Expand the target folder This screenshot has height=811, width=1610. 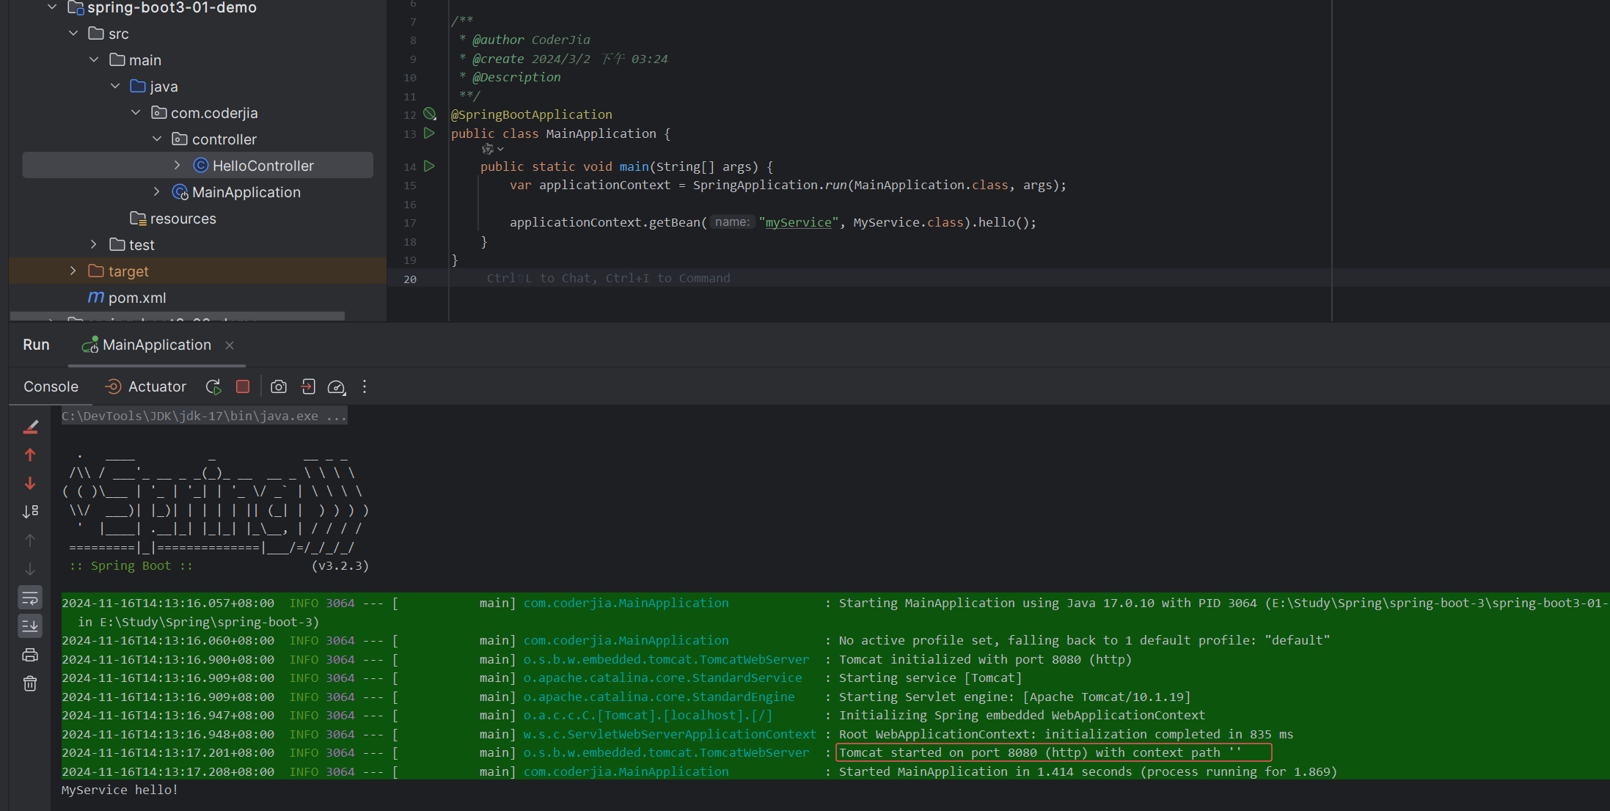tap(73, 271)
